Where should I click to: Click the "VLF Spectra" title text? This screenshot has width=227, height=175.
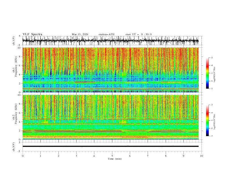pos(32,34)
